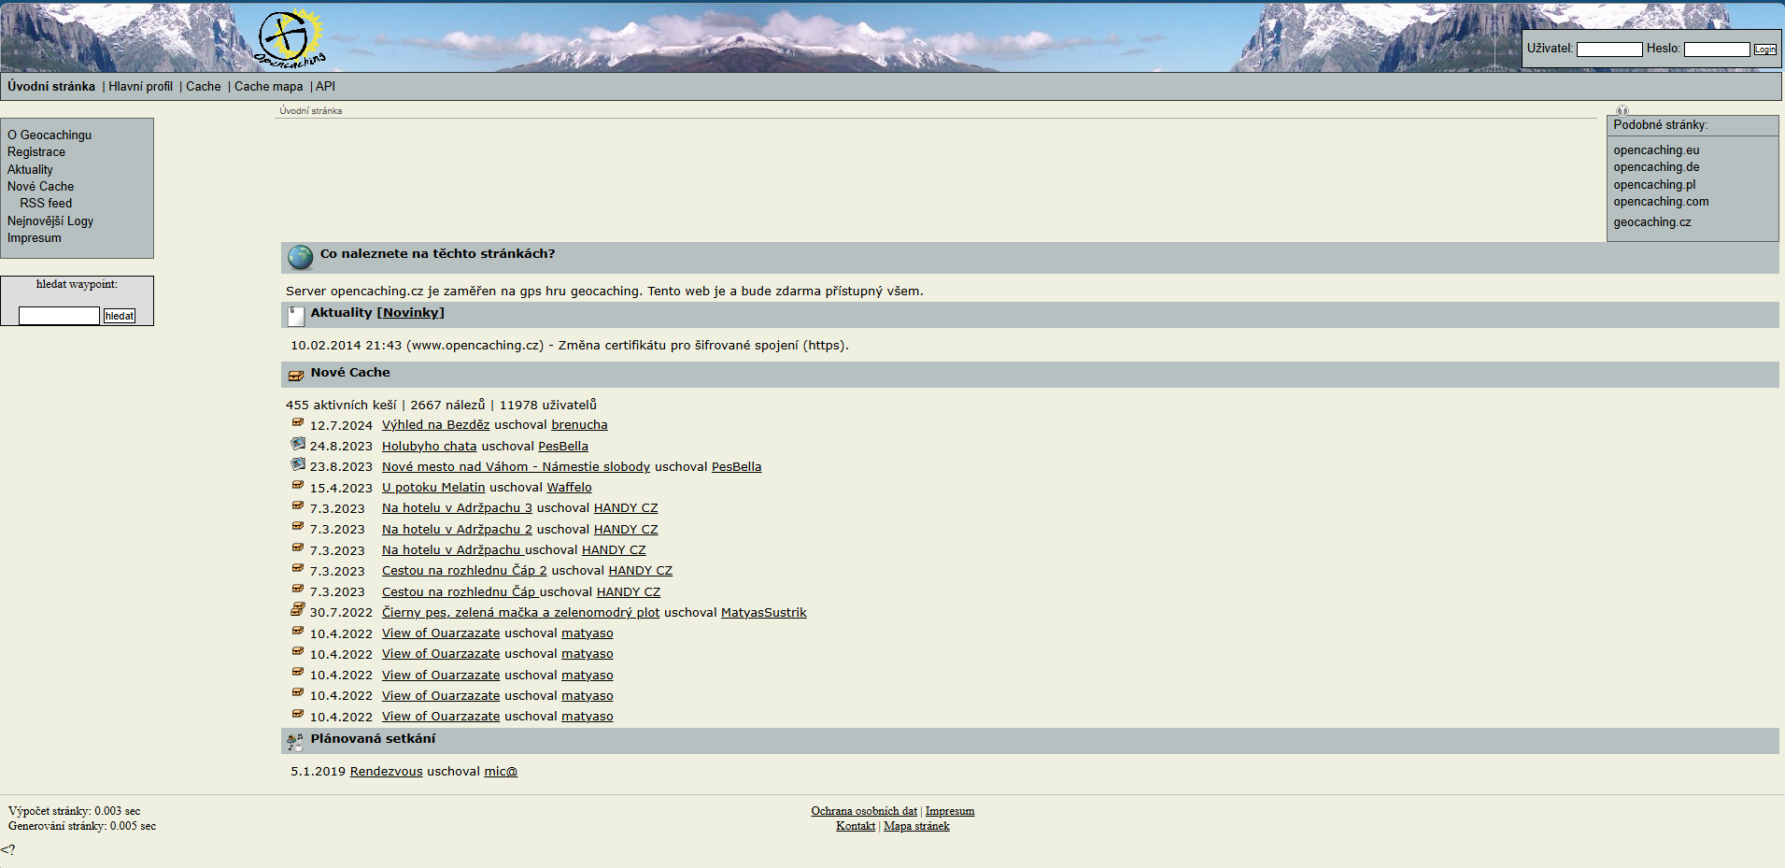Click the document icon next to Aktuality

point(296,316)
